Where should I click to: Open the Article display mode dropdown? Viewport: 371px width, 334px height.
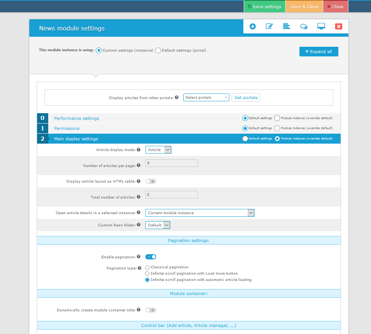click(158, 150)
